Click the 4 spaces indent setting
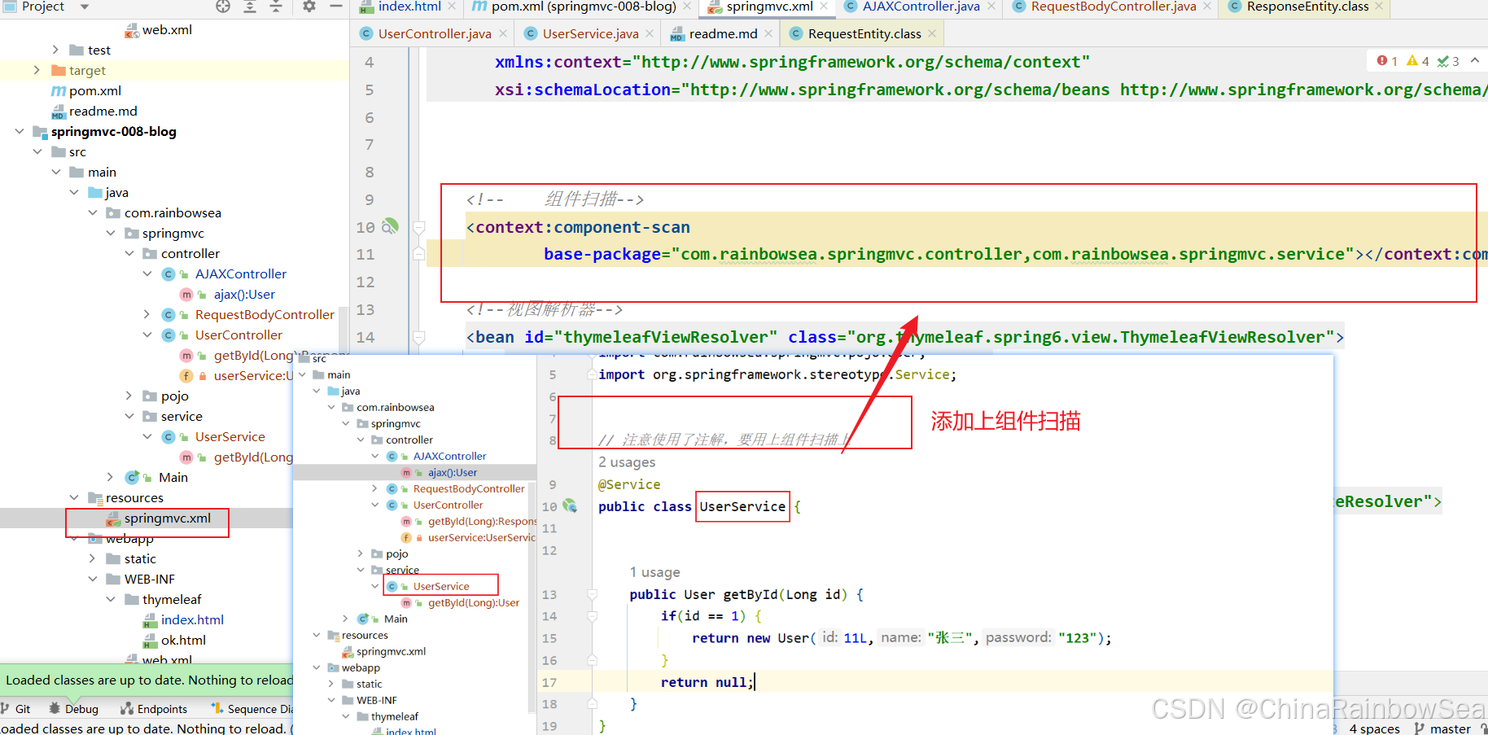This screenshot has height=735, width=1488. point(1374,728)
